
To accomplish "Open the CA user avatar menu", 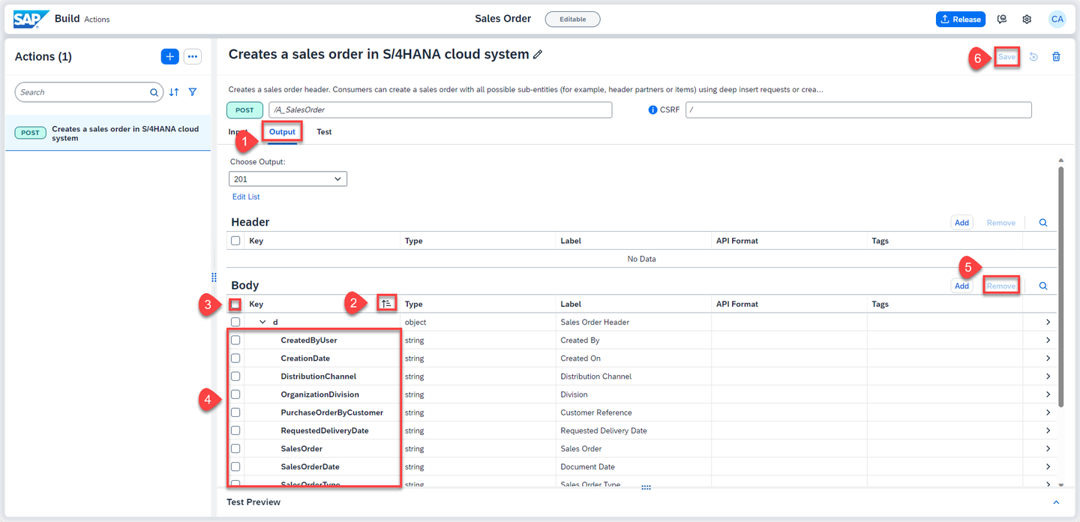I will click(1057, 19).
